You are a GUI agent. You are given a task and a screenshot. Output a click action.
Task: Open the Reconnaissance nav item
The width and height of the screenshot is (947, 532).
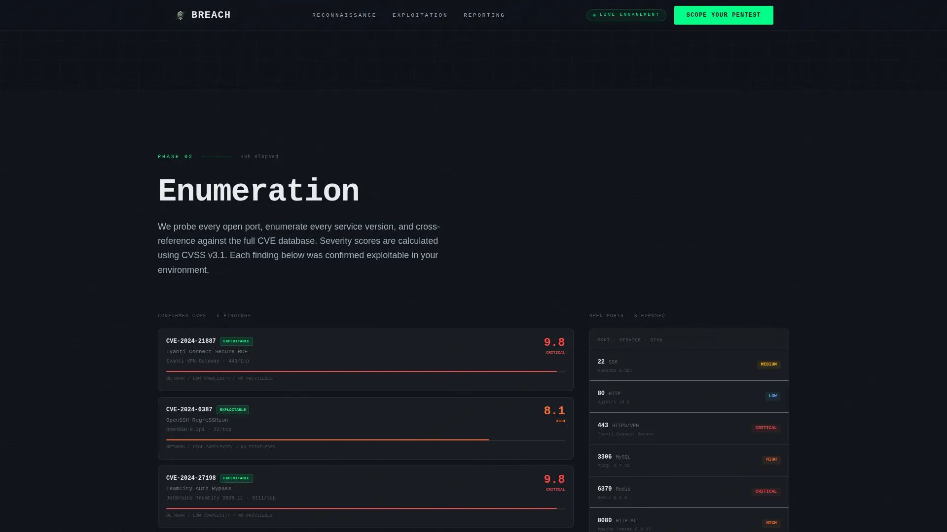[344, 15]
